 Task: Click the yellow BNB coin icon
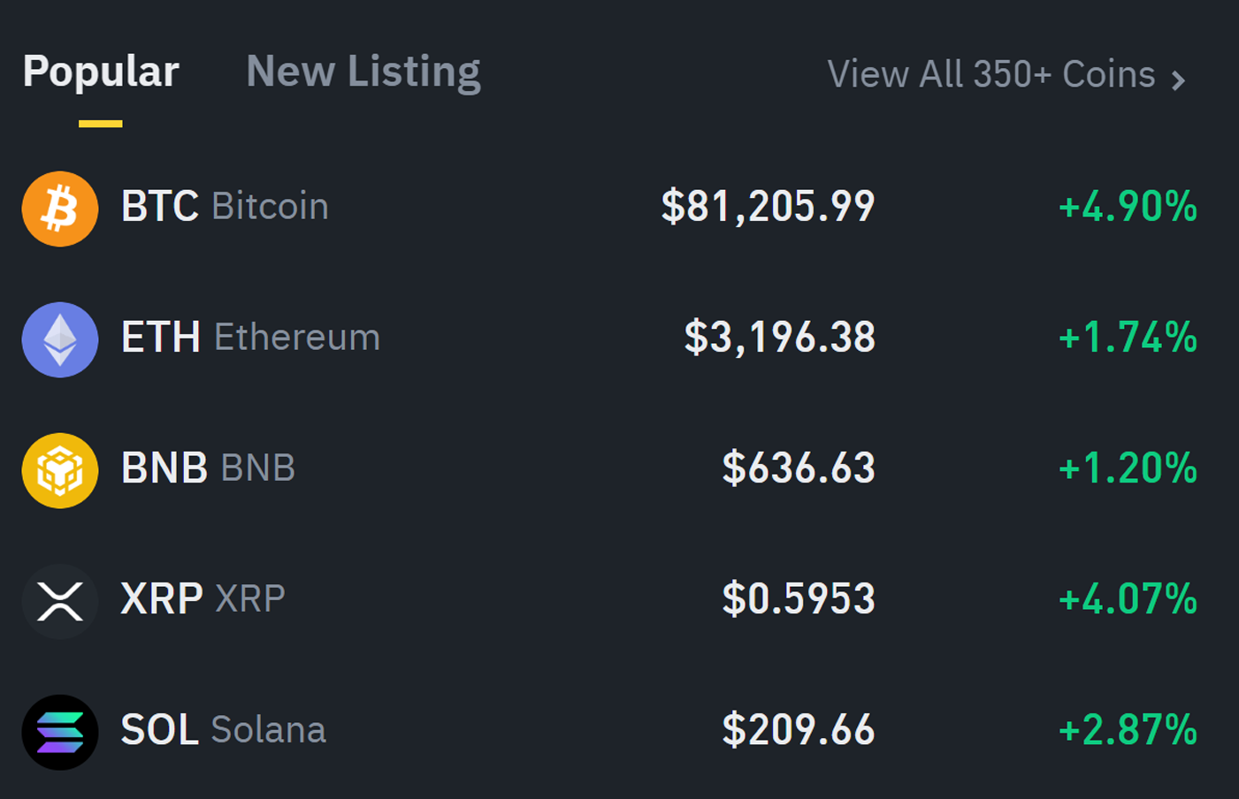pyautogui.click(x=60, y=470)
